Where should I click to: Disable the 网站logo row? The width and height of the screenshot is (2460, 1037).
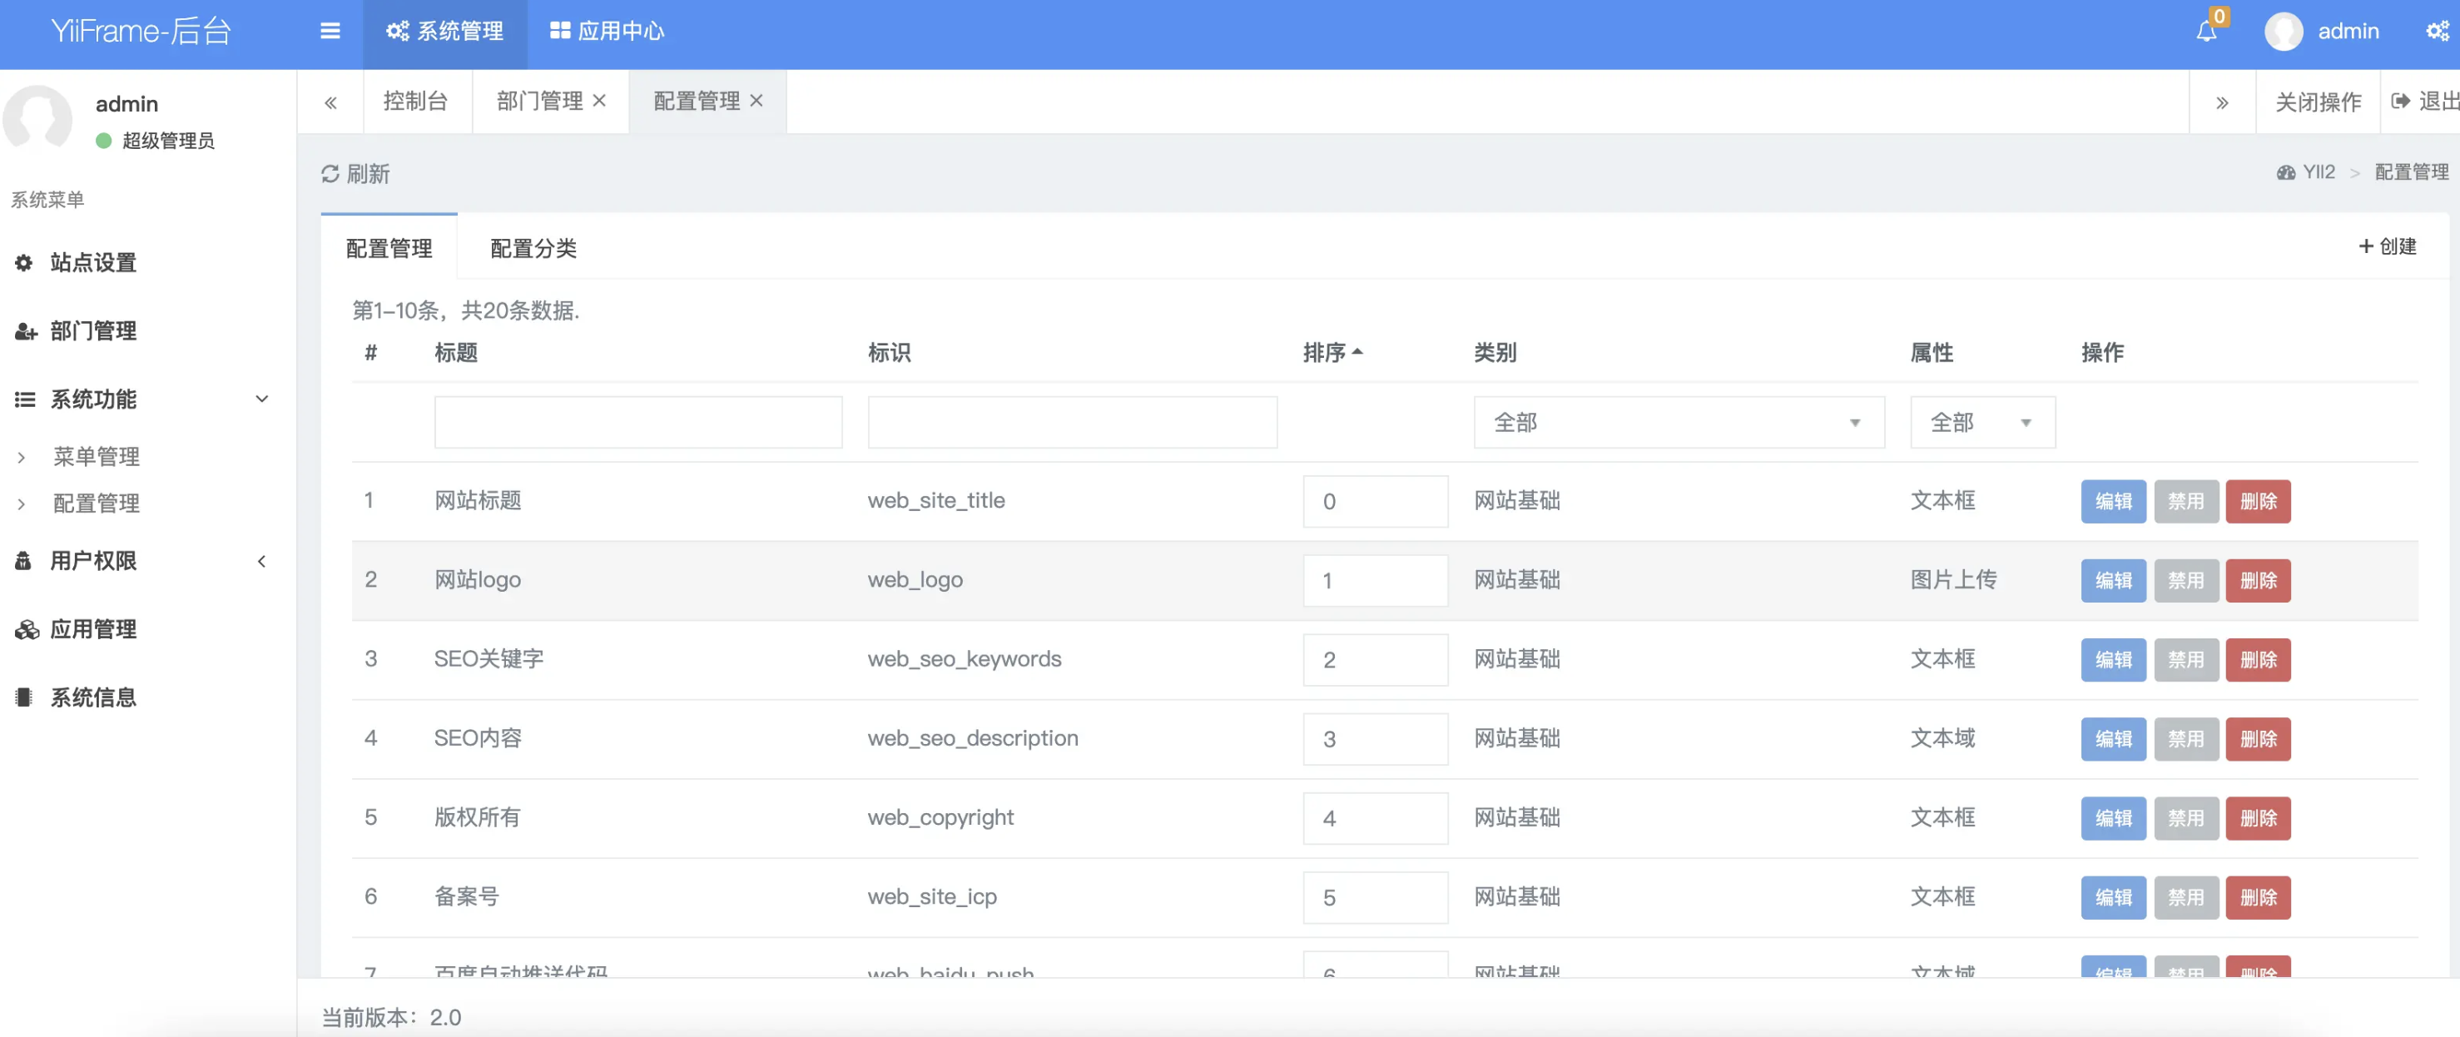tap(2186, 581)
